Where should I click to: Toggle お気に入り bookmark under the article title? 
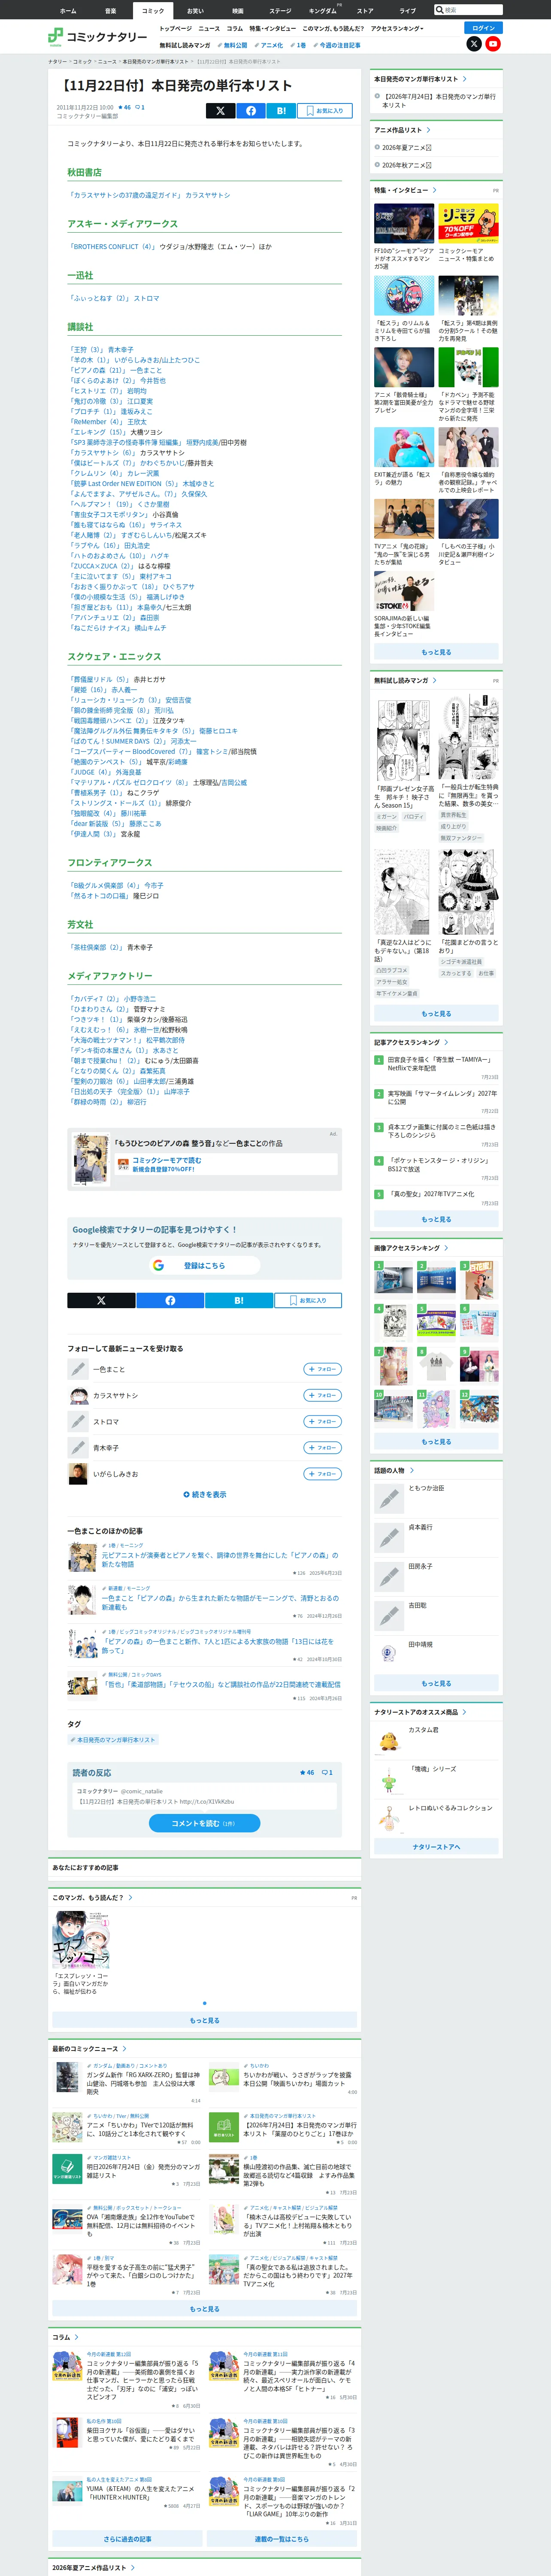tap(324, 111)
